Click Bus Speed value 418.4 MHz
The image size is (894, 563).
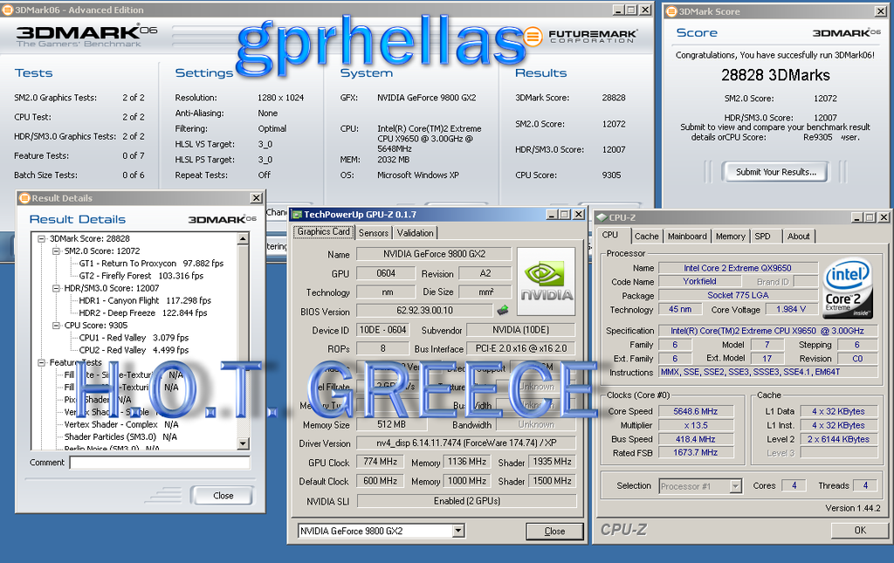(x=695, y=439)
